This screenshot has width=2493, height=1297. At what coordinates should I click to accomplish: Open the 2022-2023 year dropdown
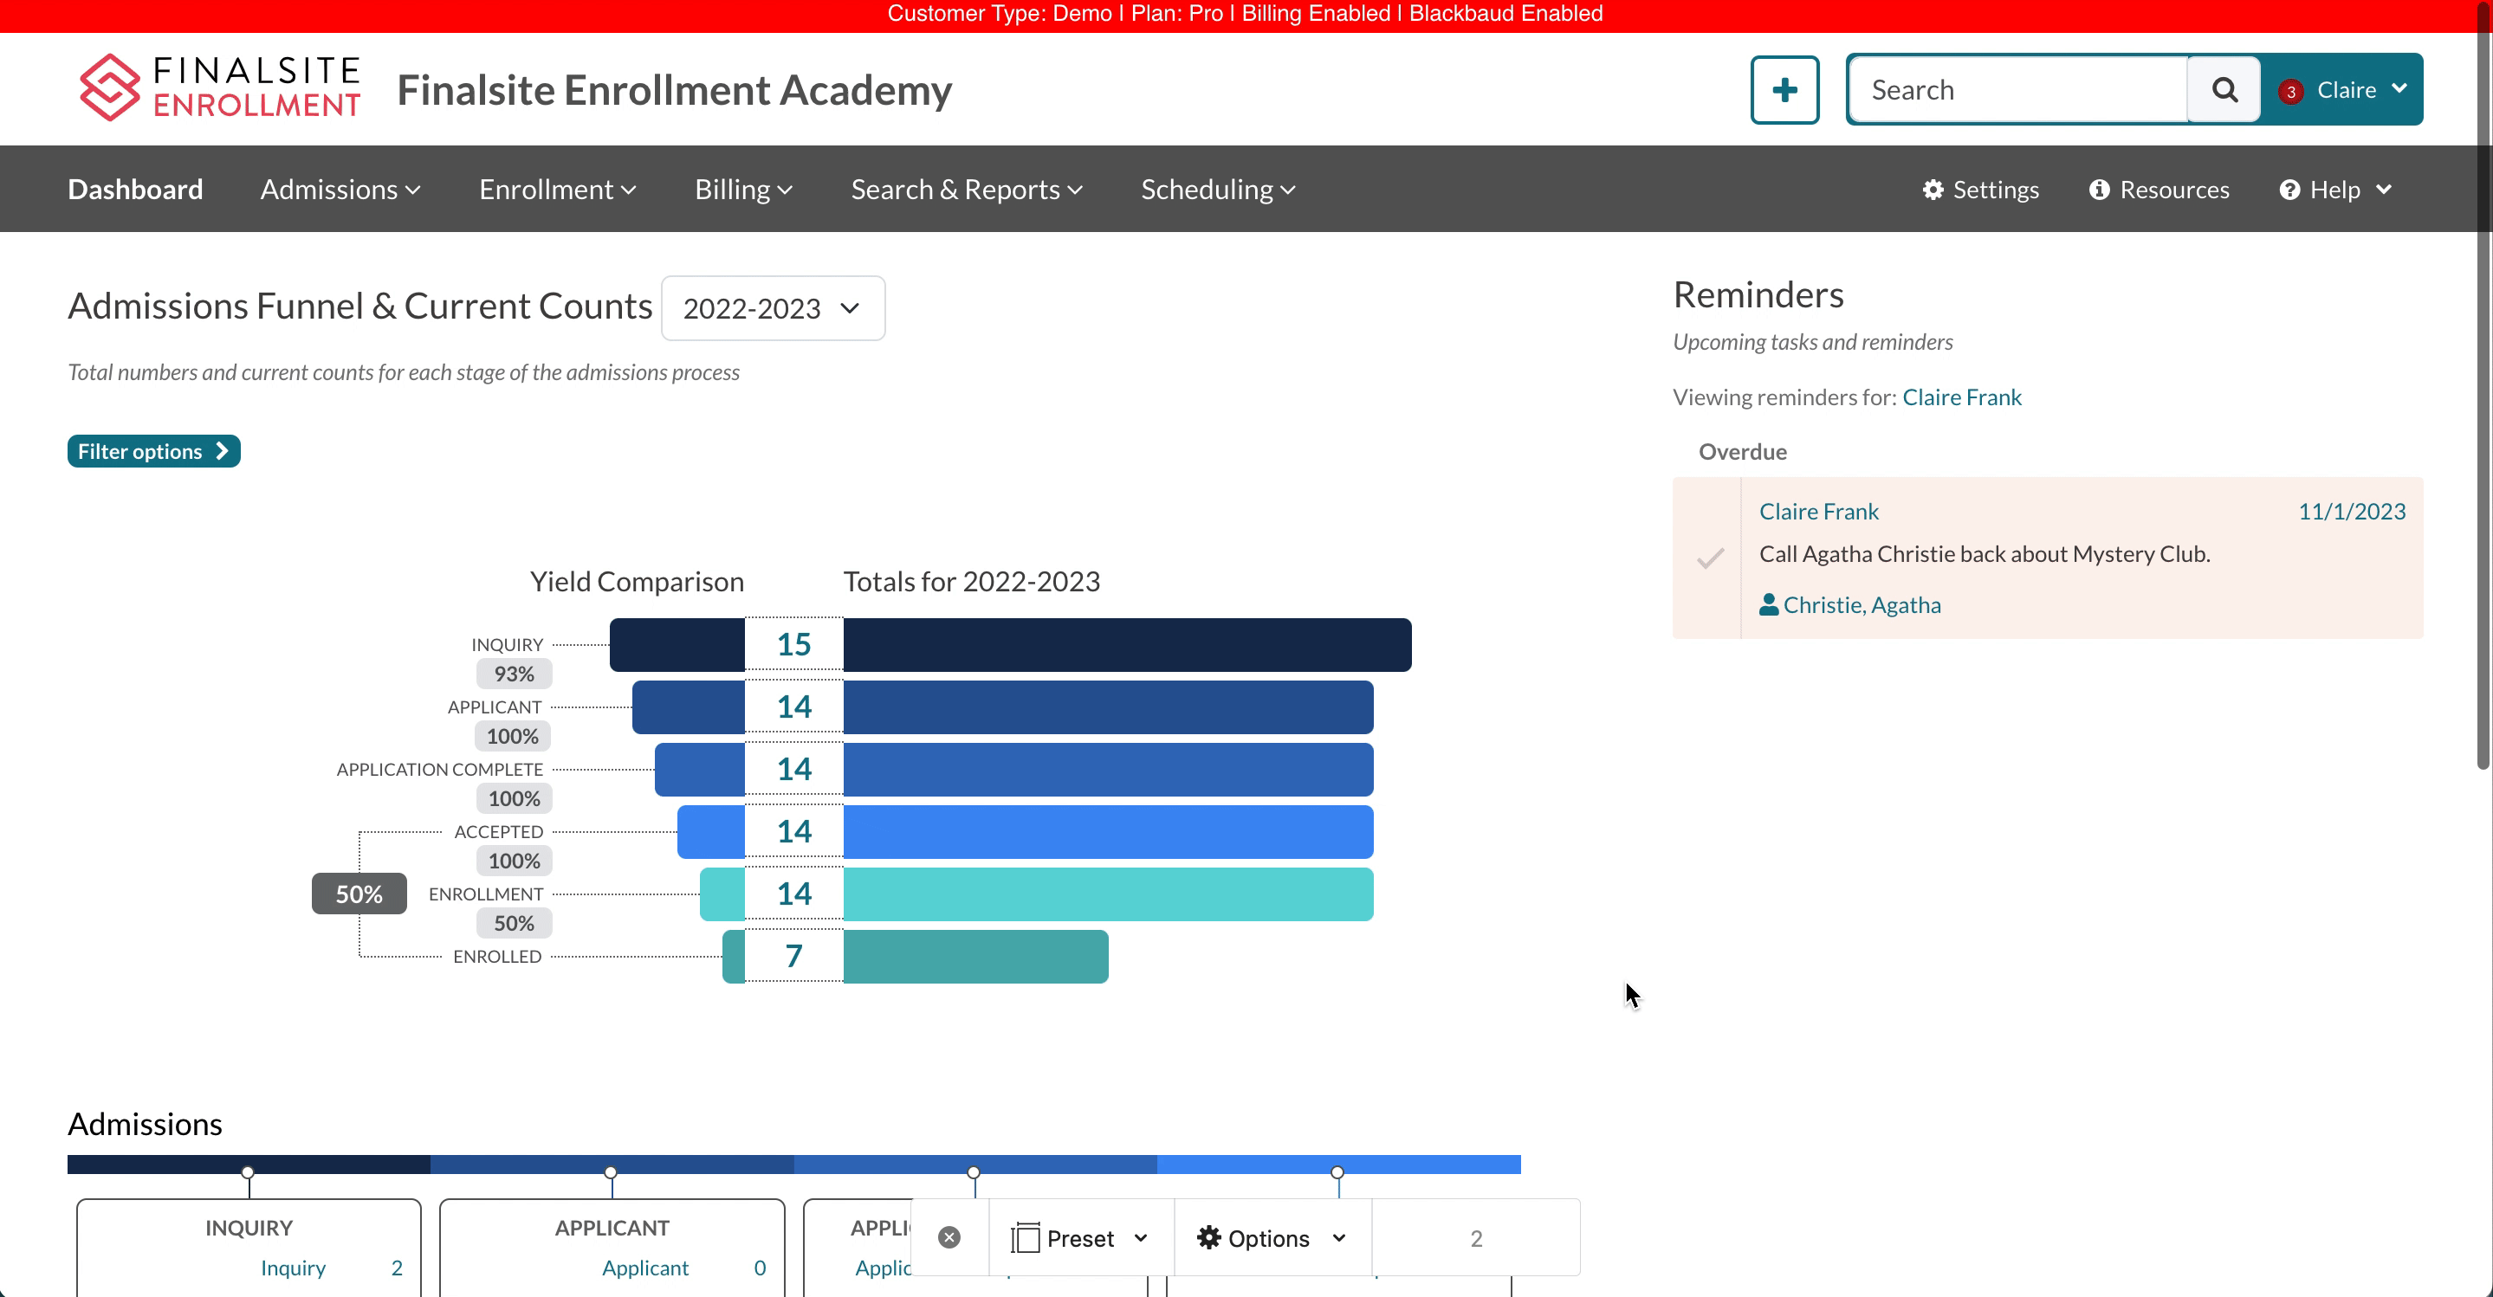[x=773, y=308]
